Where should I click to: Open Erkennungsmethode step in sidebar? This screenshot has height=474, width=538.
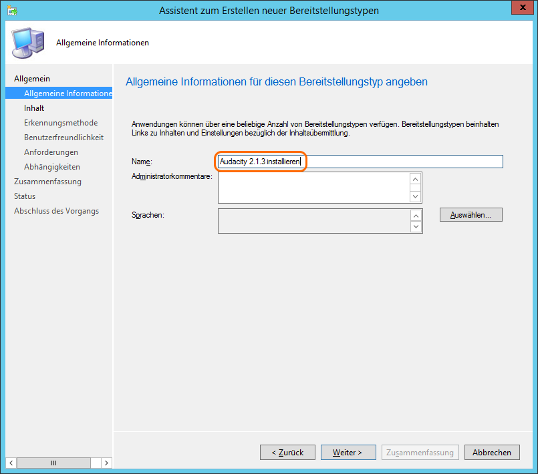[x=61, y=123]
